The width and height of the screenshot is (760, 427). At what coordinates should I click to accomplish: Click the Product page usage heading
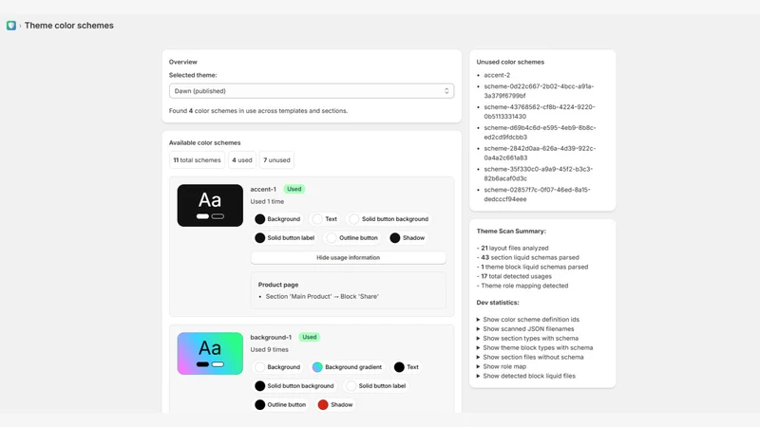278,285
